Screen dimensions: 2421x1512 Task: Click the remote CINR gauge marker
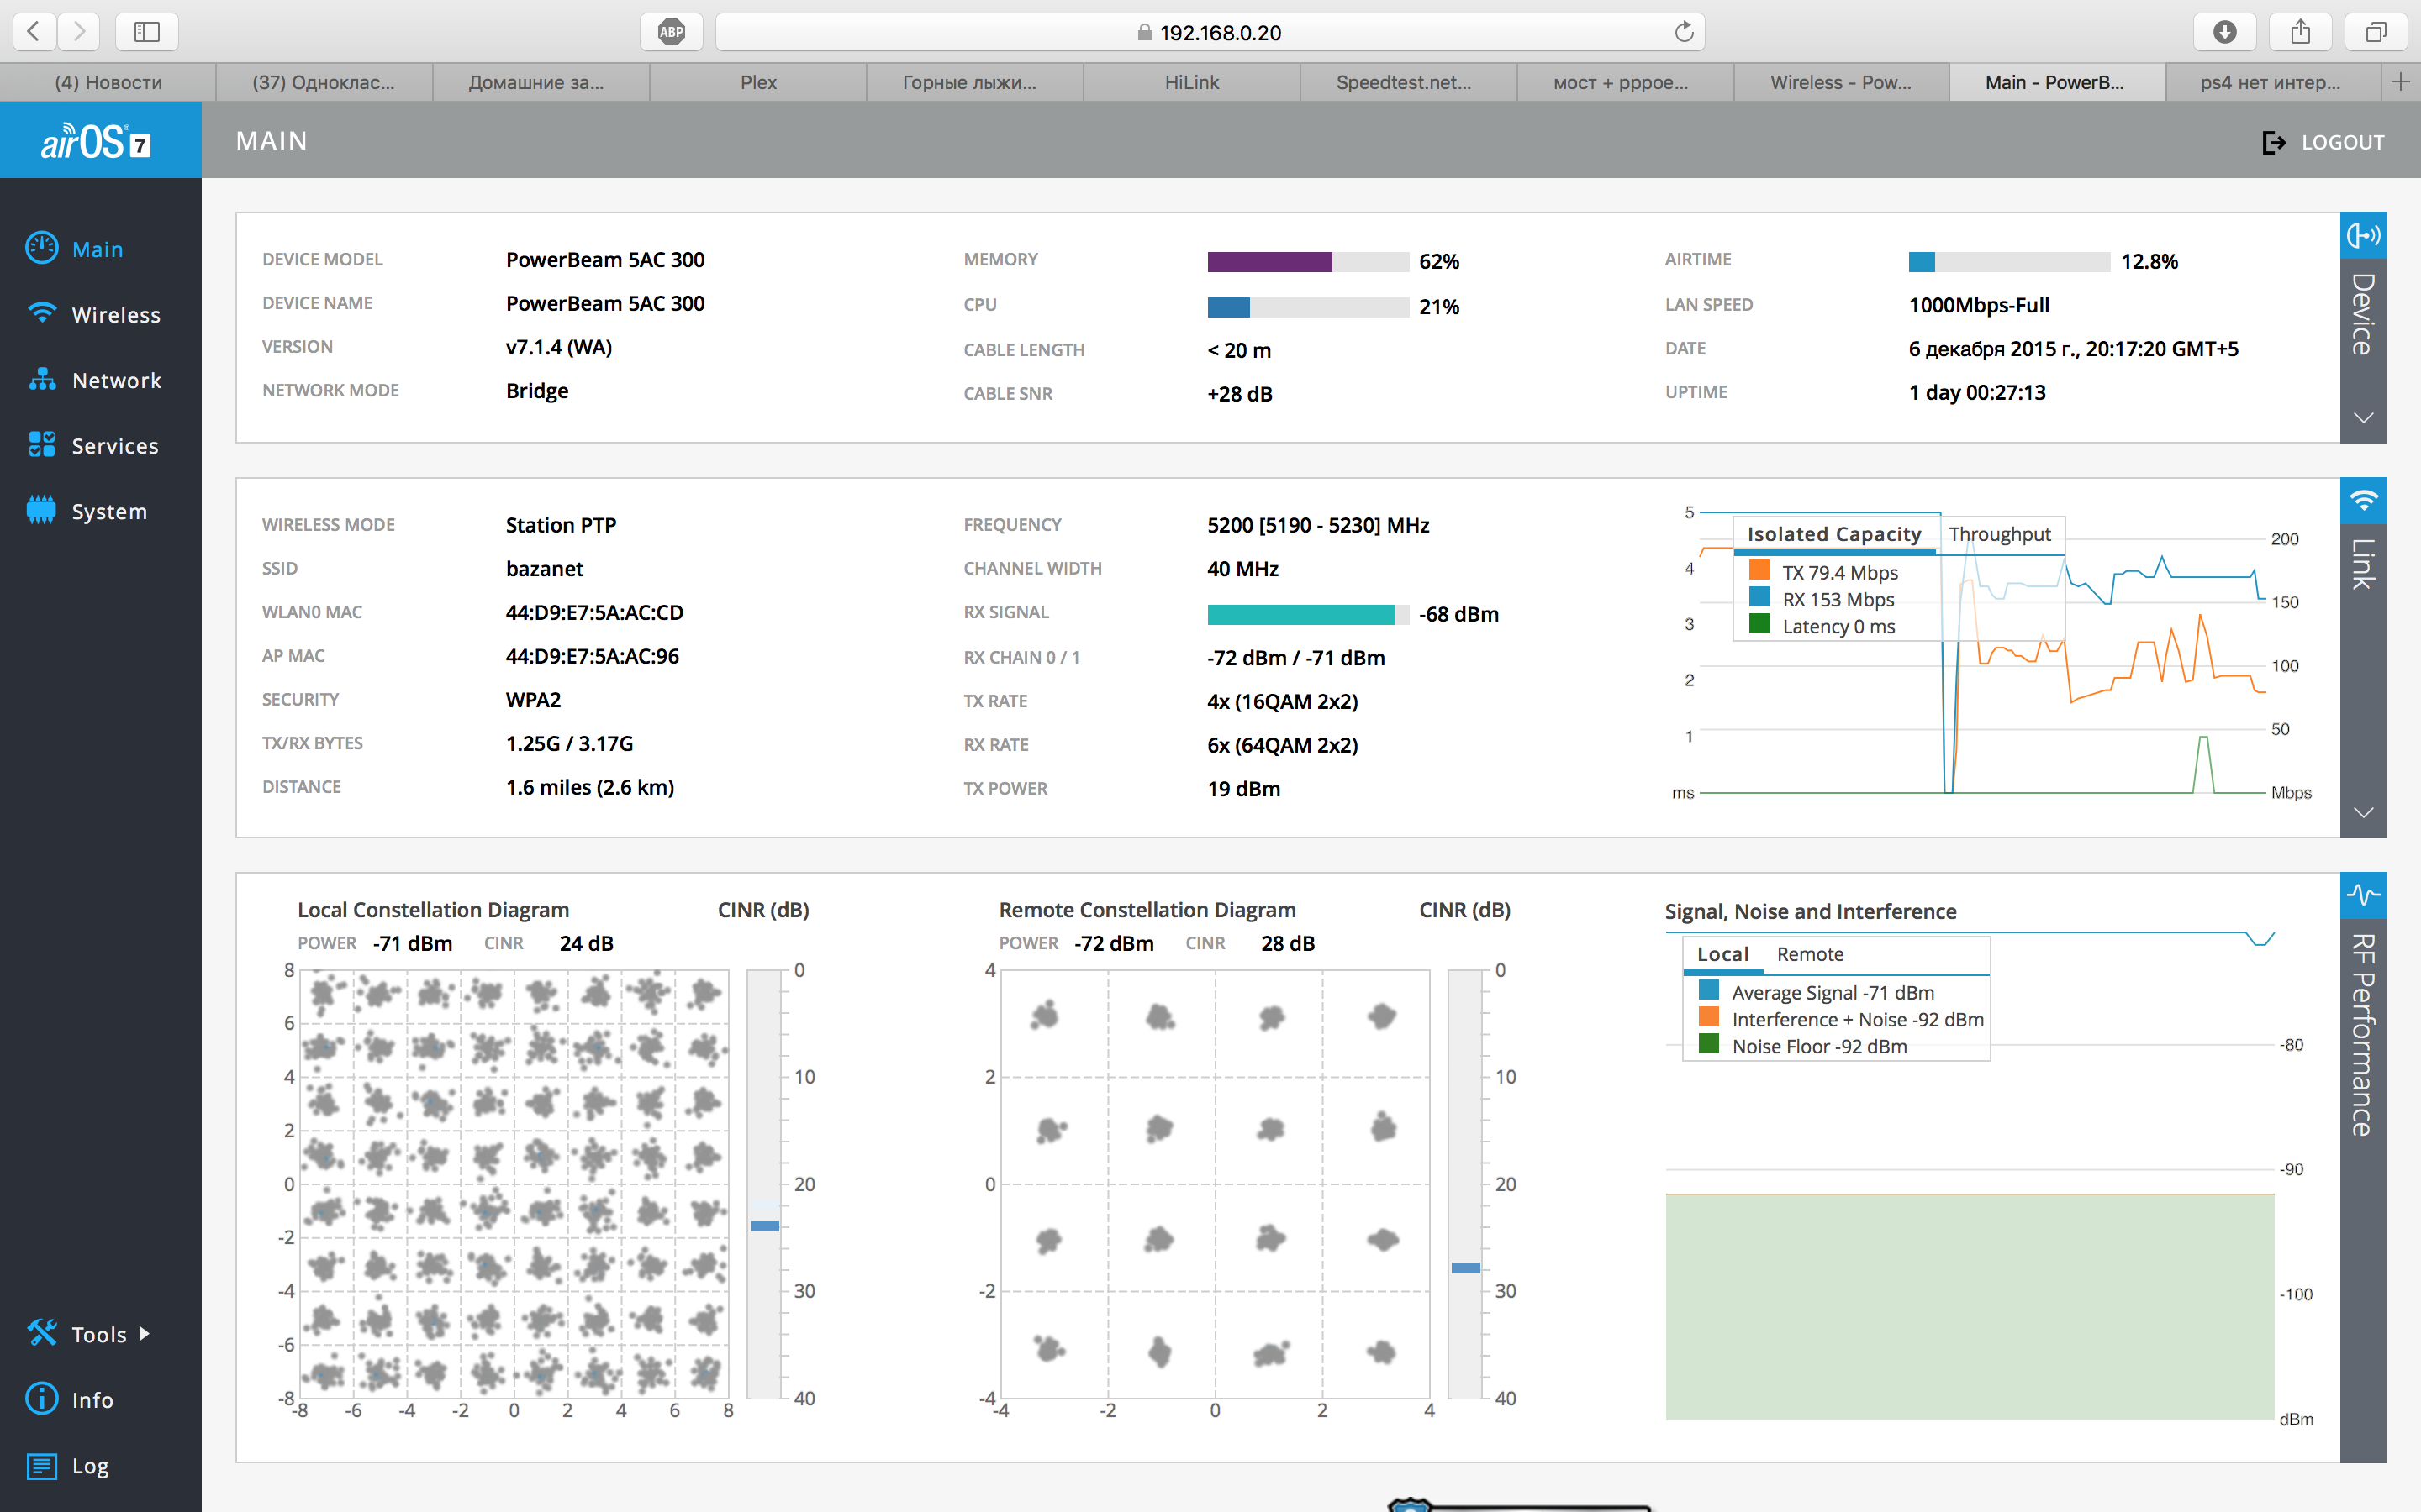pyautogui.click(x=1465, y=1268)
